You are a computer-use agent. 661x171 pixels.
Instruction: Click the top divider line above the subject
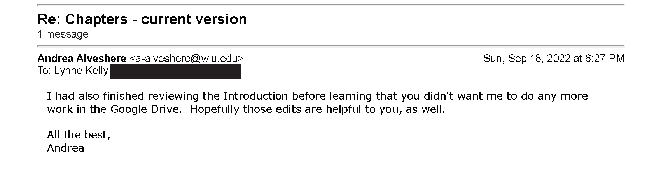point(330,5)
